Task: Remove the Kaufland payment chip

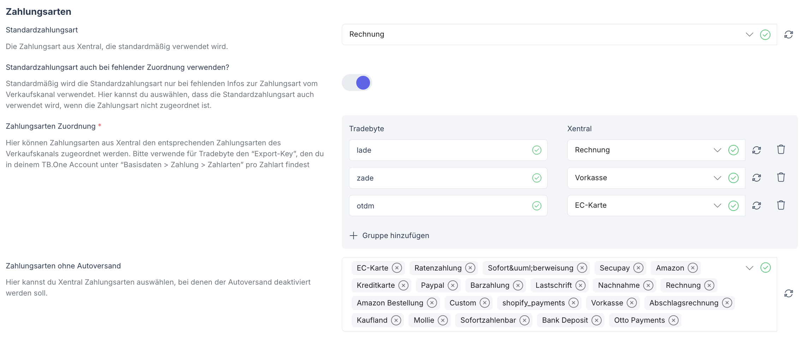Action: [395, 320]
